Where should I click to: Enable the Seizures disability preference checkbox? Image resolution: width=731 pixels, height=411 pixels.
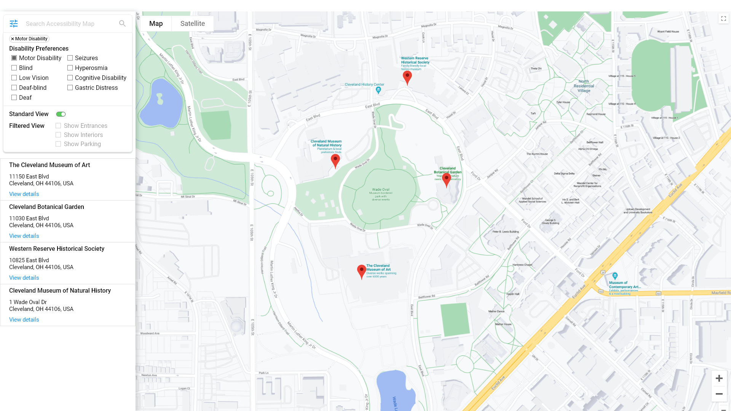pyautogui.click(x=70, y=58)
